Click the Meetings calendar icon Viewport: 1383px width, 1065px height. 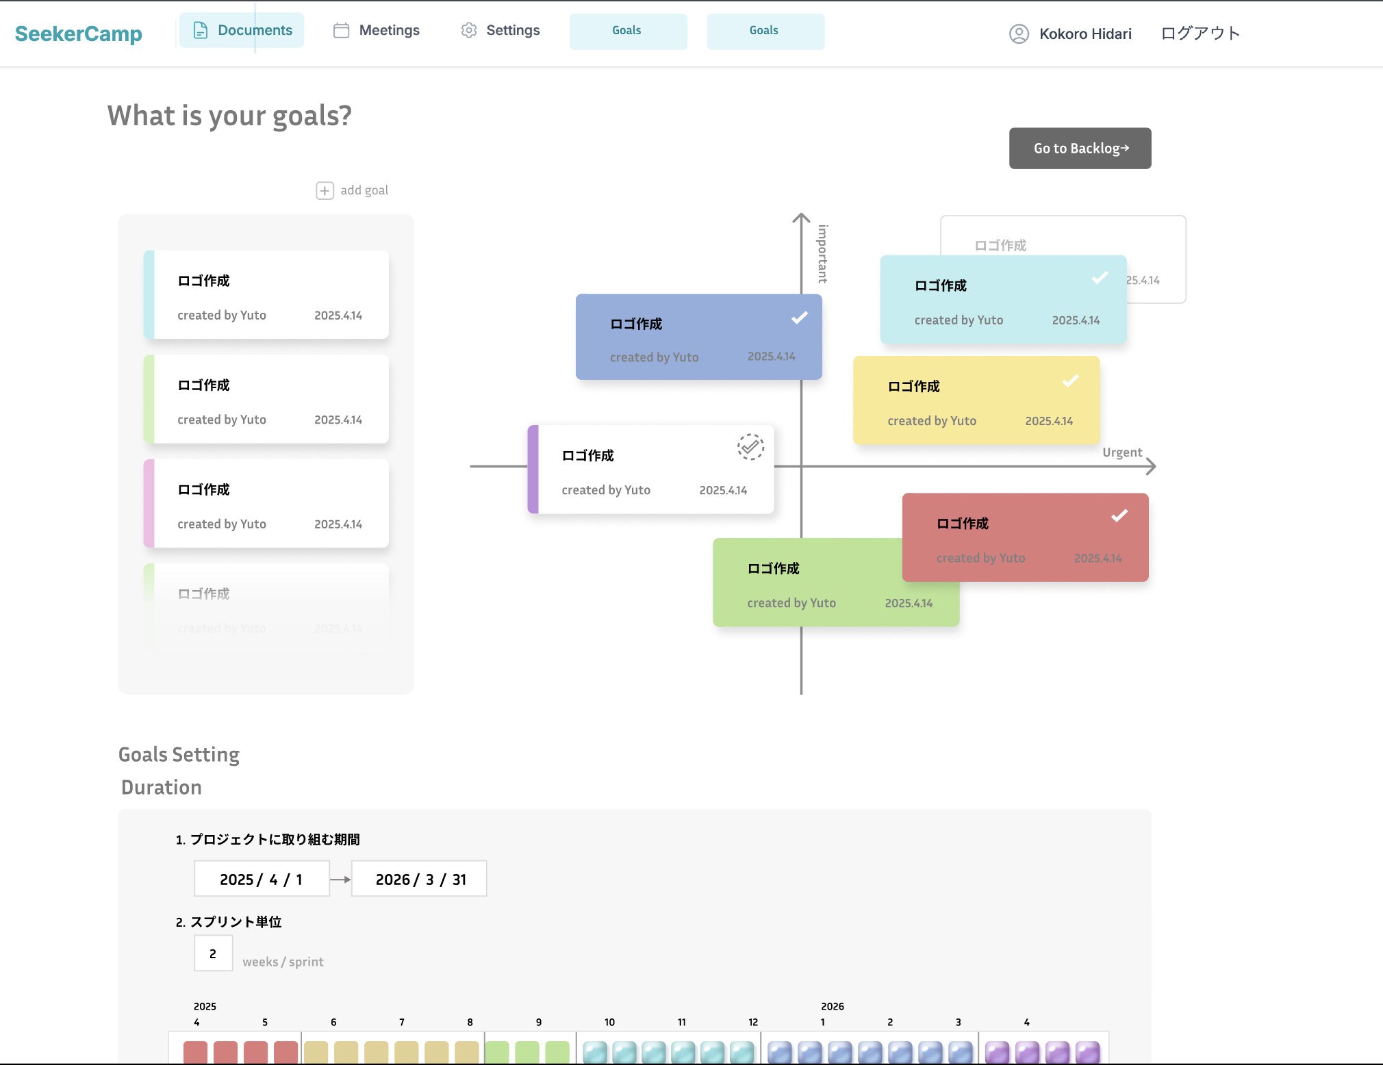click(341, 30)
